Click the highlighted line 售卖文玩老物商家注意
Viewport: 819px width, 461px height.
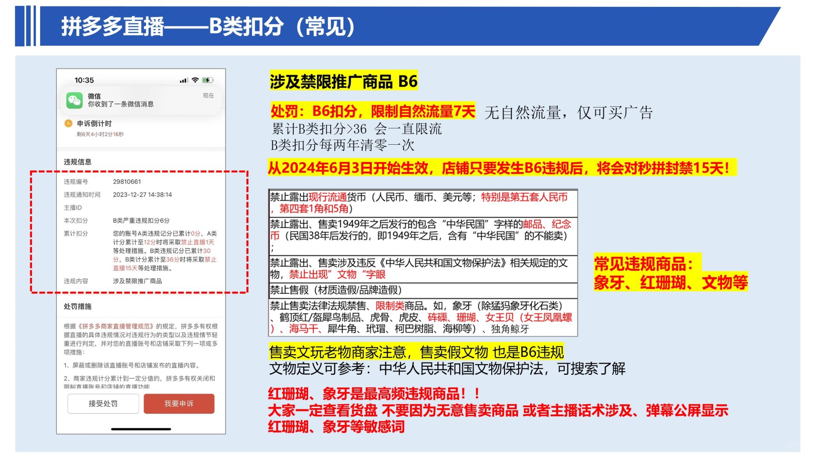[417, 352]
